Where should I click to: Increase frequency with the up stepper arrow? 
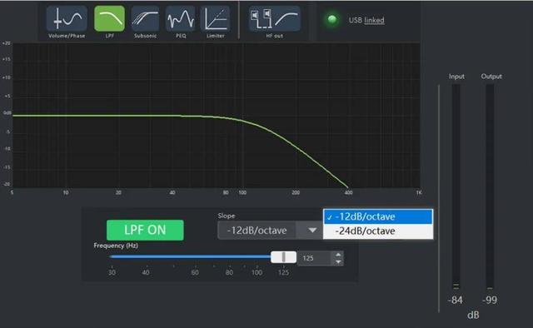(338, 255)
